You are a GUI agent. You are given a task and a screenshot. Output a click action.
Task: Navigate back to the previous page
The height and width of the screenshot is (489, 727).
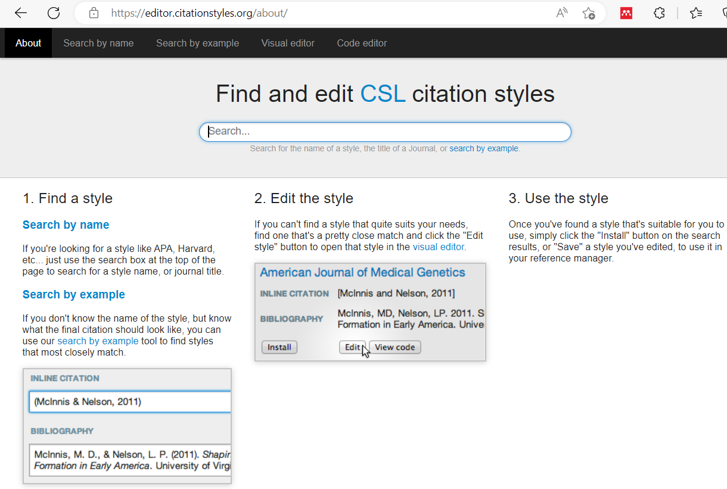(20, 13)
